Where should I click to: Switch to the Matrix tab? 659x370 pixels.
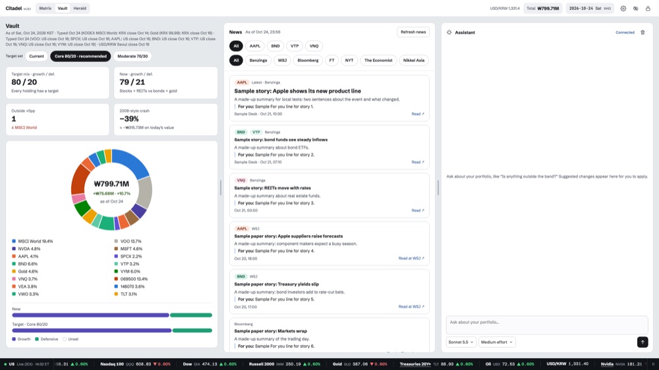[45, 9]
